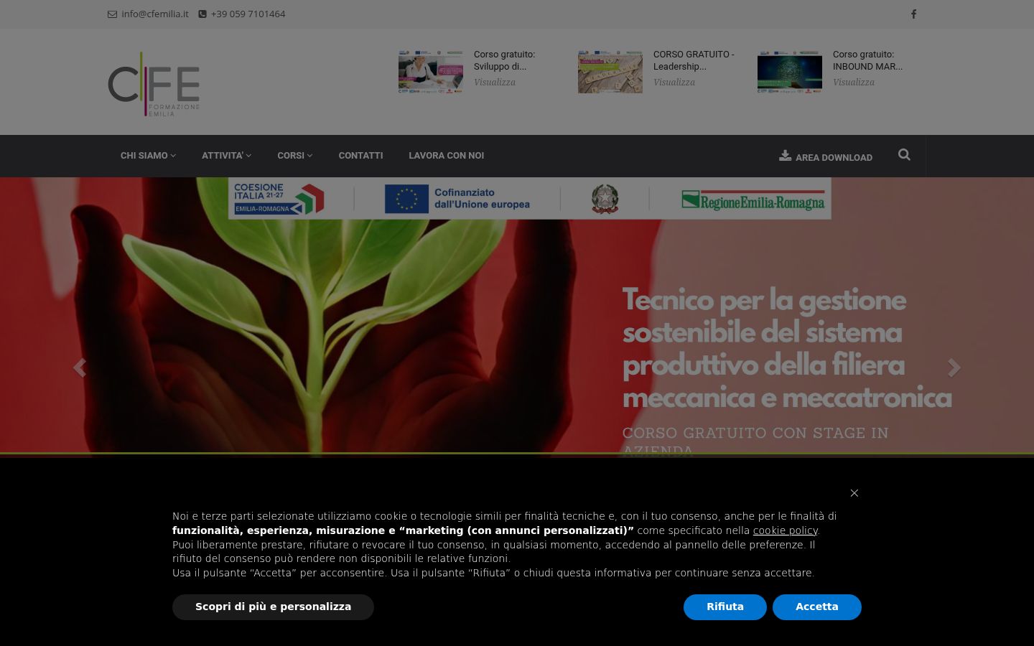Click Scopri di più e personalizza
Image resolution: width=1034 pixels, height=646 pixels.
[273, 607]
